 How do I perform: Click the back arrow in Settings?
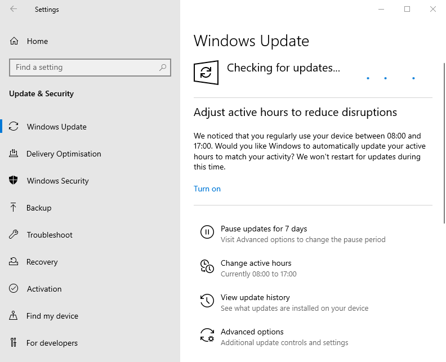pos(14,9)
